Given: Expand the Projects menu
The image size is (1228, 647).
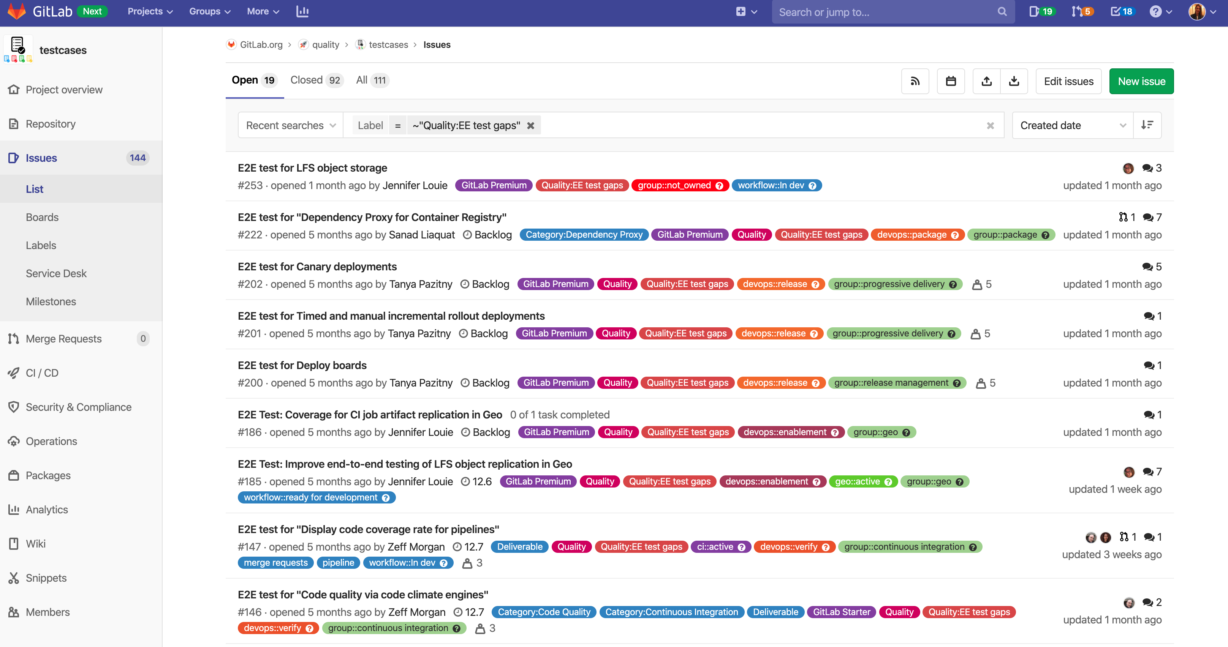Looking at the screenshot, I should tap(150, 11).
